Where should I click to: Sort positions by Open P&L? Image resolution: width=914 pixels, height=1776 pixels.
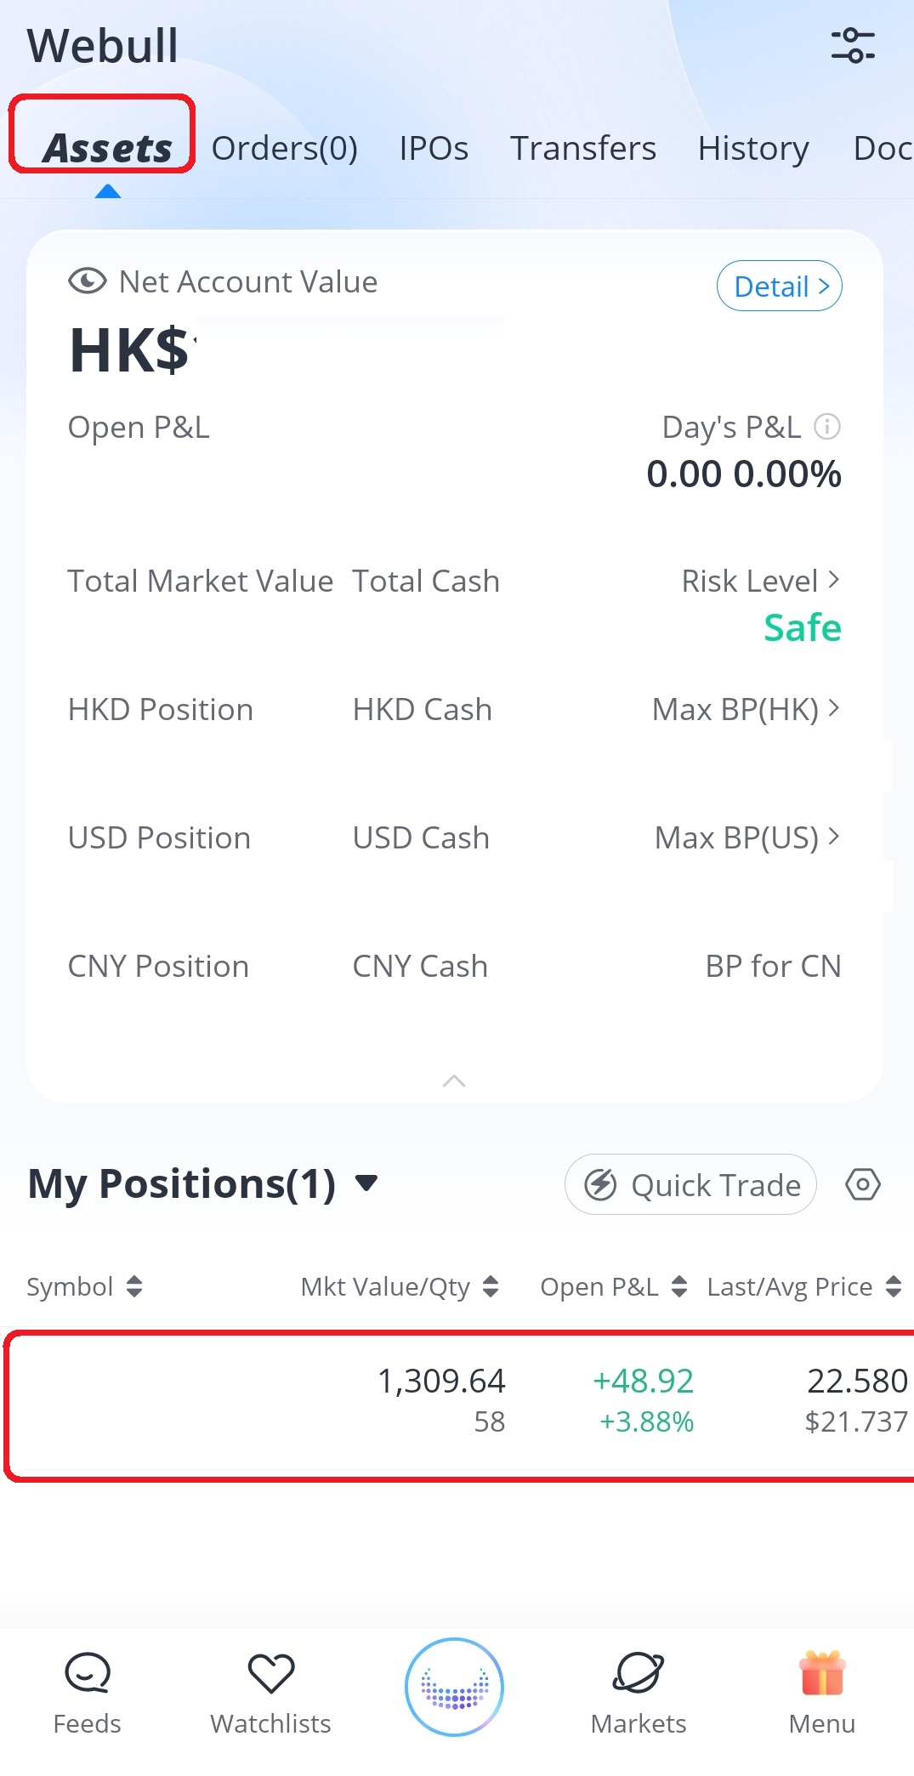614,1286
